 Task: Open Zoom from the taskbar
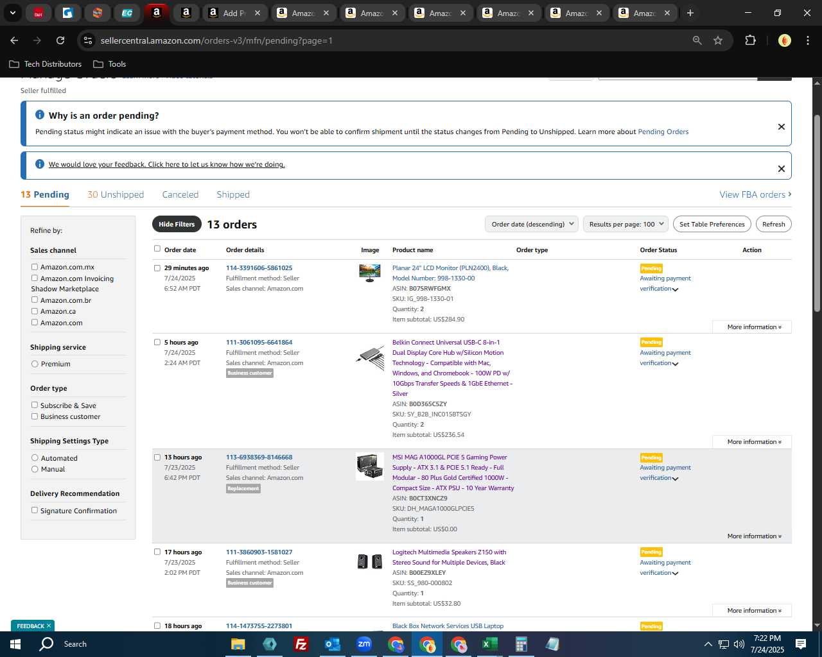point(364,644)
